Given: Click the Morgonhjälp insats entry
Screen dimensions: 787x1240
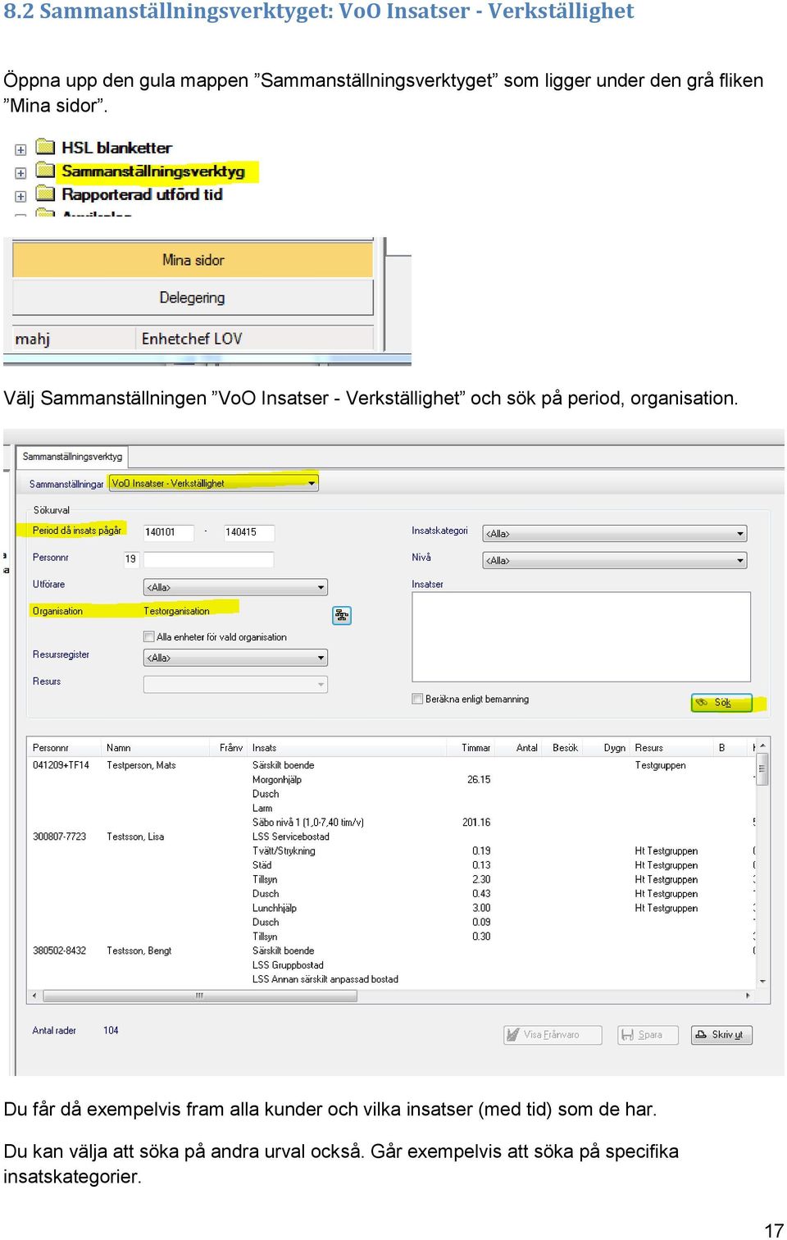Looking at the screenshot, I should tap(277, 779).
